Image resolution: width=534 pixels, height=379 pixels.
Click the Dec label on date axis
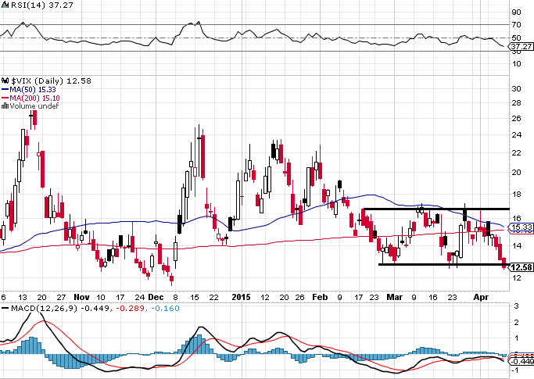[156, 297]
